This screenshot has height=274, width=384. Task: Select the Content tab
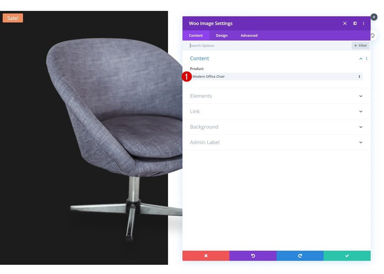(195, 35)
